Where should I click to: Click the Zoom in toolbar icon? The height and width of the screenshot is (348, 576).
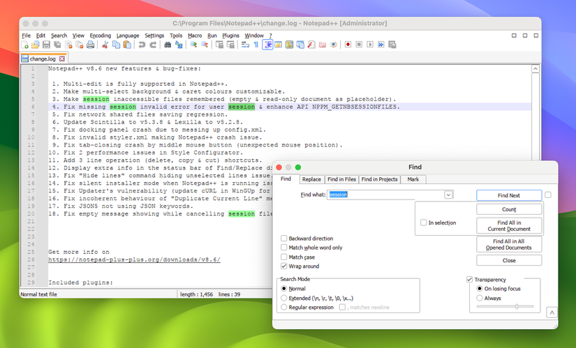(x=193, y=45)
